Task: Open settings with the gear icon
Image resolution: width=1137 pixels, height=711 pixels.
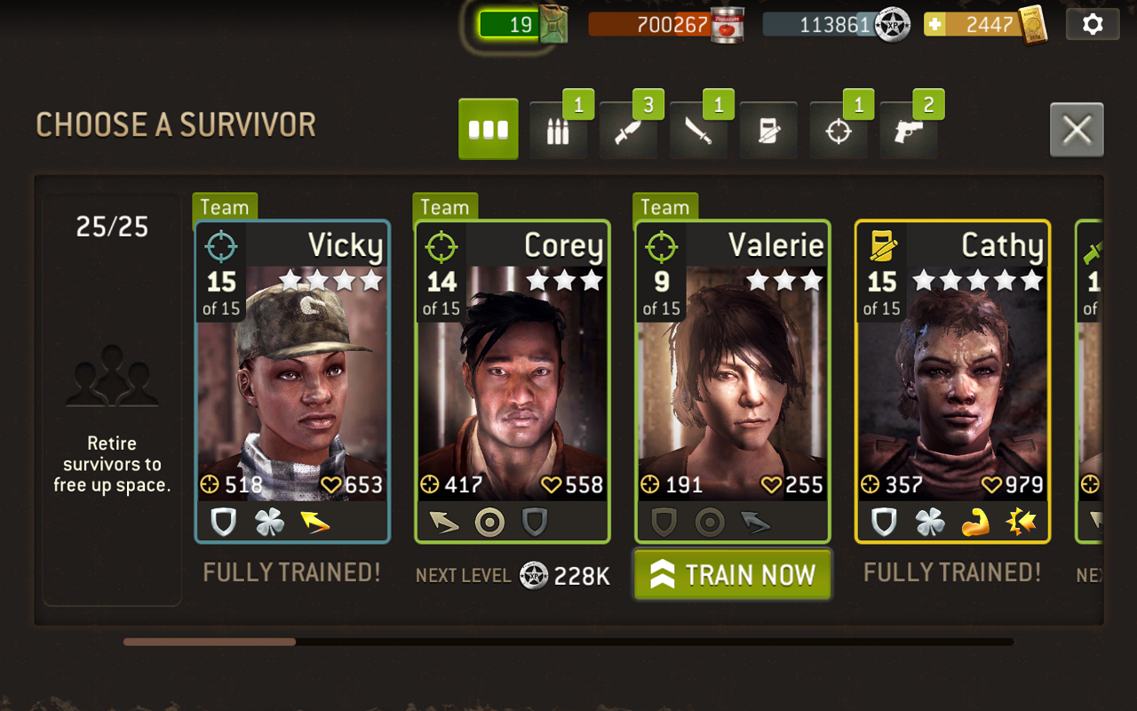Action: click(1093, 24)
